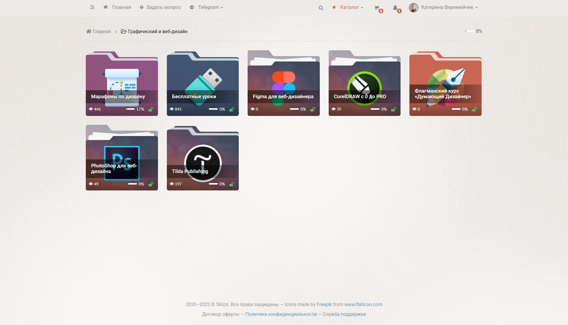
Task: Click the views eye icon showing 845
Action: click(172, 109)
